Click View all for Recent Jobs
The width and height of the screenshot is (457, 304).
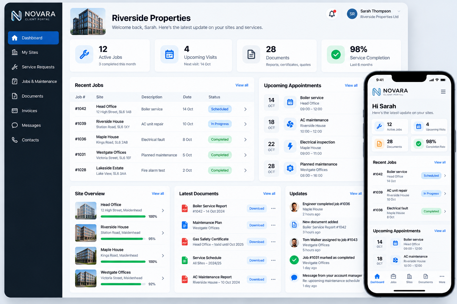pos(242,85)
